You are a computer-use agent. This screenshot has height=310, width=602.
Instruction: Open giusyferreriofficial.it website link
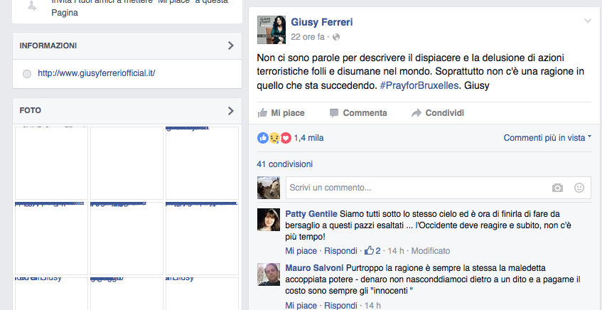tap(97, 73)
